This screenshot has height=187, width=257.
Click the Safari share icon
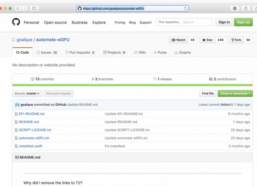point(246,8)
